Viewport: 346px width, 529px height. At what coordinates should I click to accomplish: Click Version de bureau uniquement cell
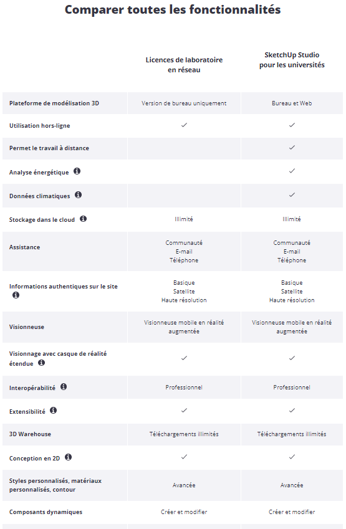(184, 103)
